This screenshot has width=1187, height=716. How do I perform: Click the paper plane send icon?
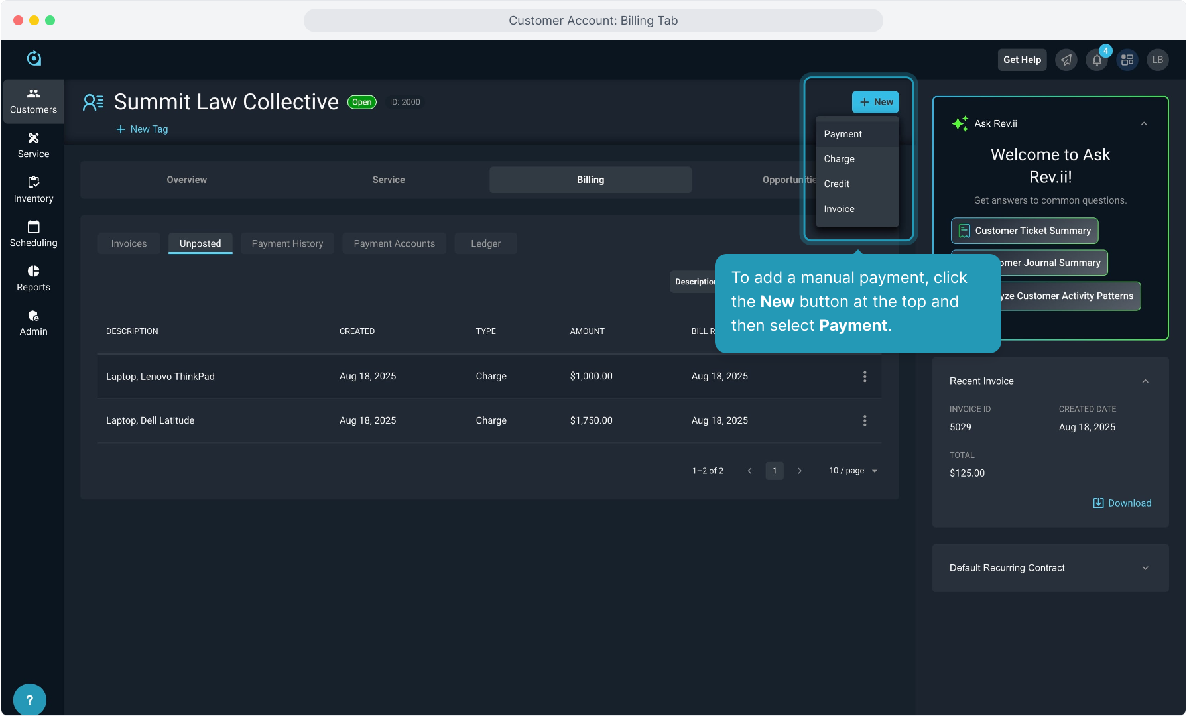1066,60
